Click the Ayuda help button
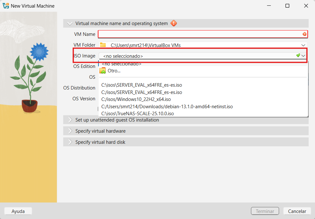Image resolution: width=315 pixels, height=219 pixels. pyautogui.click(x=18, y=211)
